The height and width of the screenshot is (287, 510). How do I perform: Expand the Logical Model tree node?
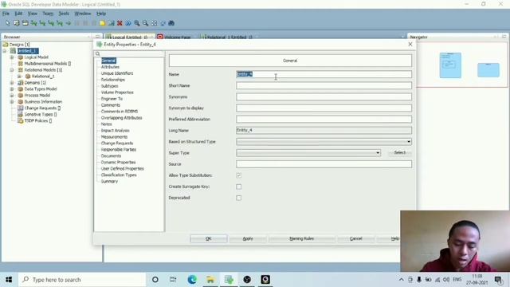pos(12,57)
